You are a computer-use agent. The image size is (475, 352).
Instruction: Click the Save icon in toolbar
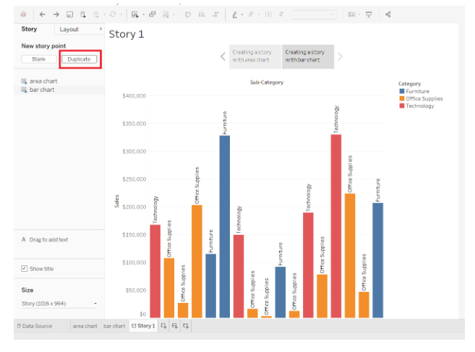tap(69, 14)
